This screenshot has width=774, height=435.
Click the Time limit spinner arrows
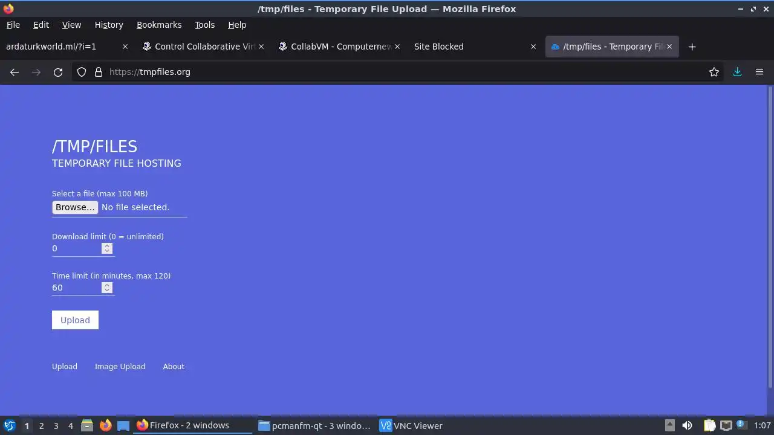tap(107, 288)
